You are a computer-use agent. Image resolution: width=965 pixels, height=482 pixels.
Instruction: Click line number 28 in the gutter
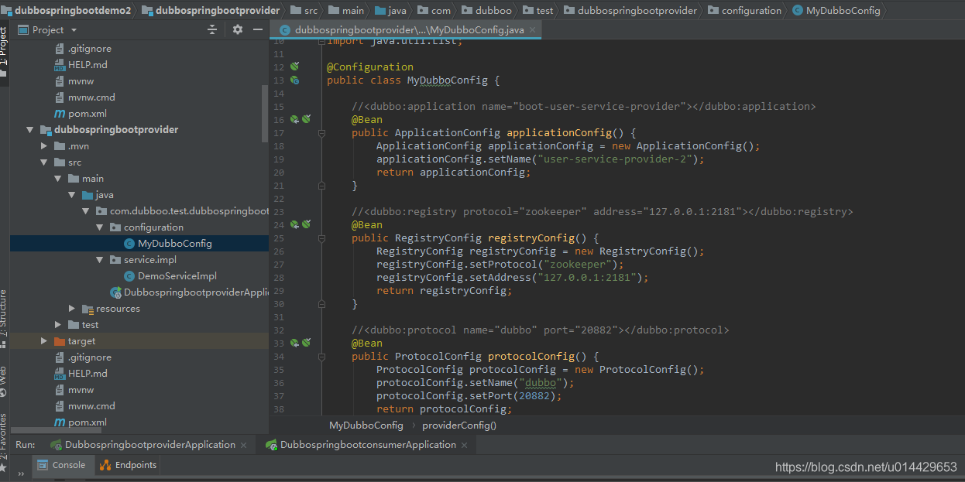(x=278, y=277)
